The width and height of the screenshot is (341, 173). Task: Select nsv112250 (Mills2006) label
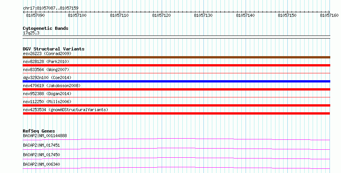[x=47, y=102]
